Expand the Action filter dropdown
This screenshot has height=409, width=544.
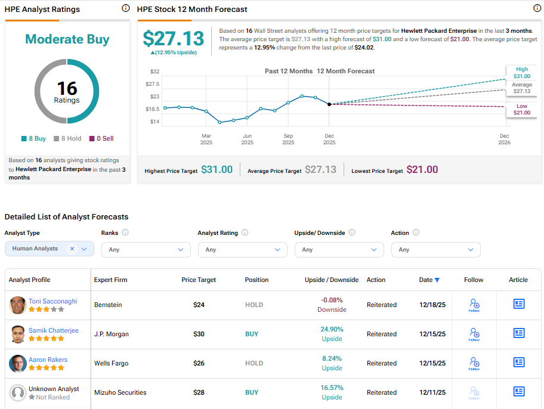pyautogui.click(x=435, y=249)
